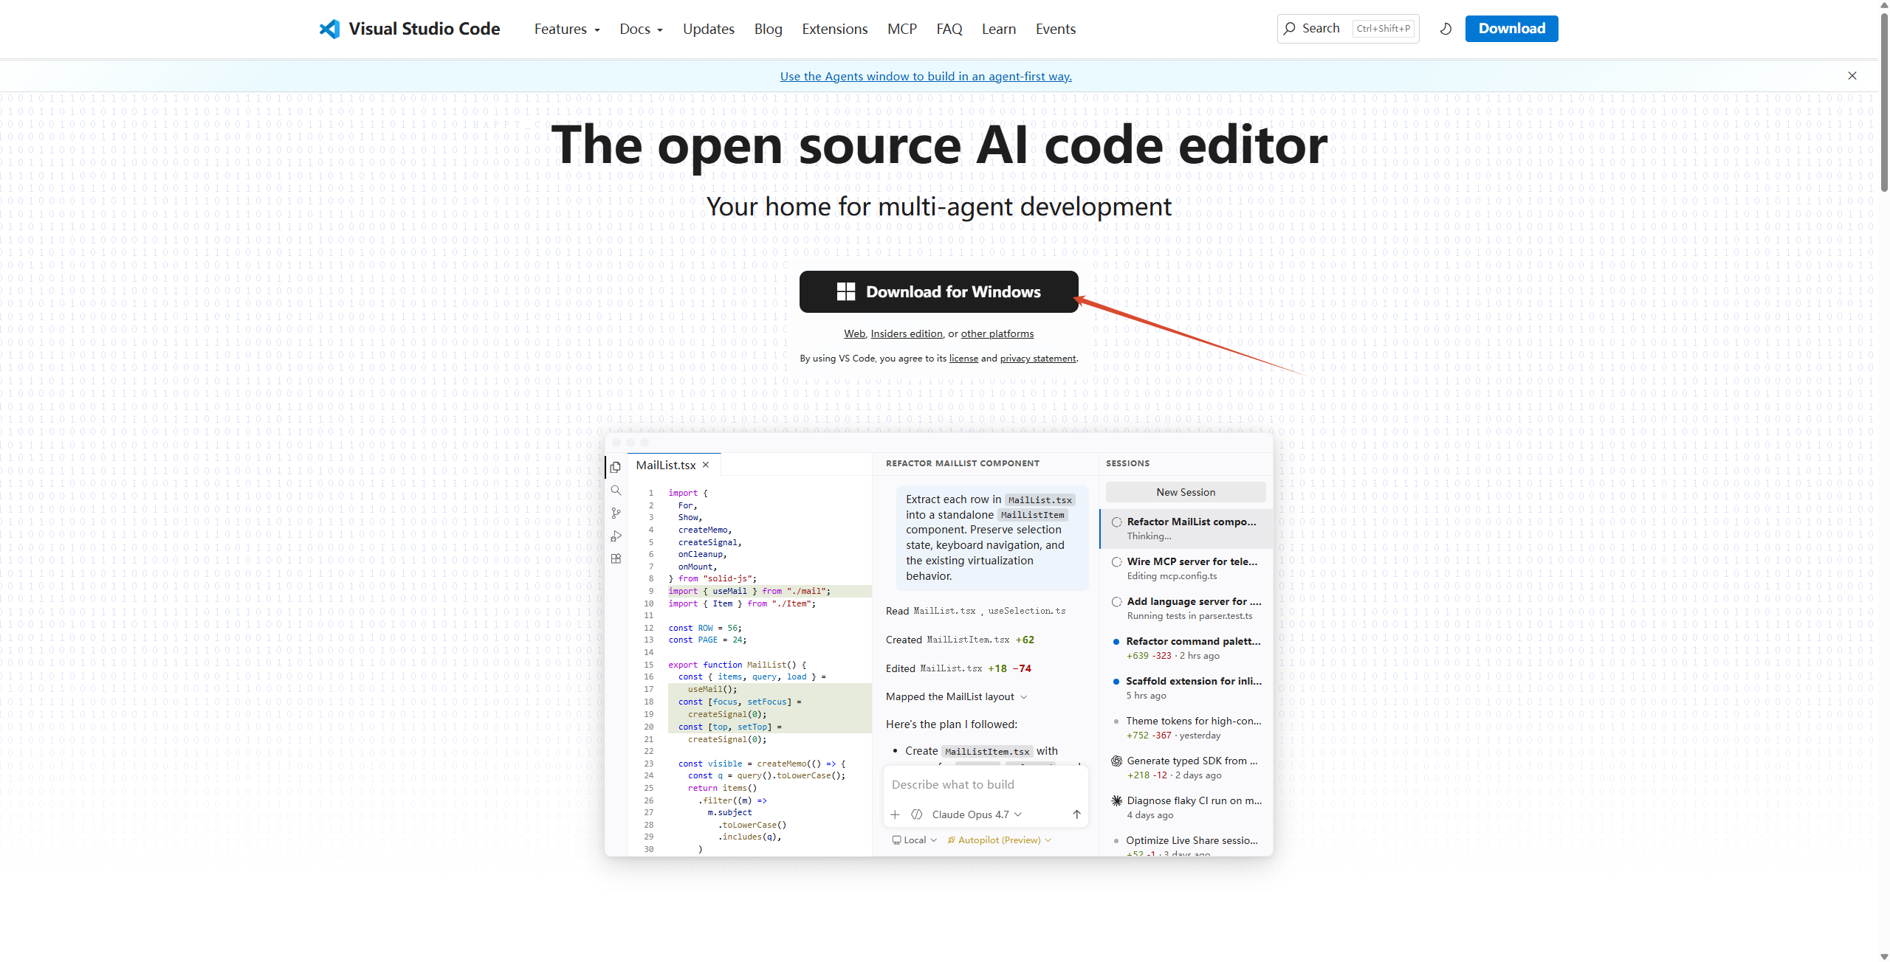The image size is (1890, 962).
Task: Click the tools icon beside Claude Opus 4.7
Action: (x=917, y=814)
